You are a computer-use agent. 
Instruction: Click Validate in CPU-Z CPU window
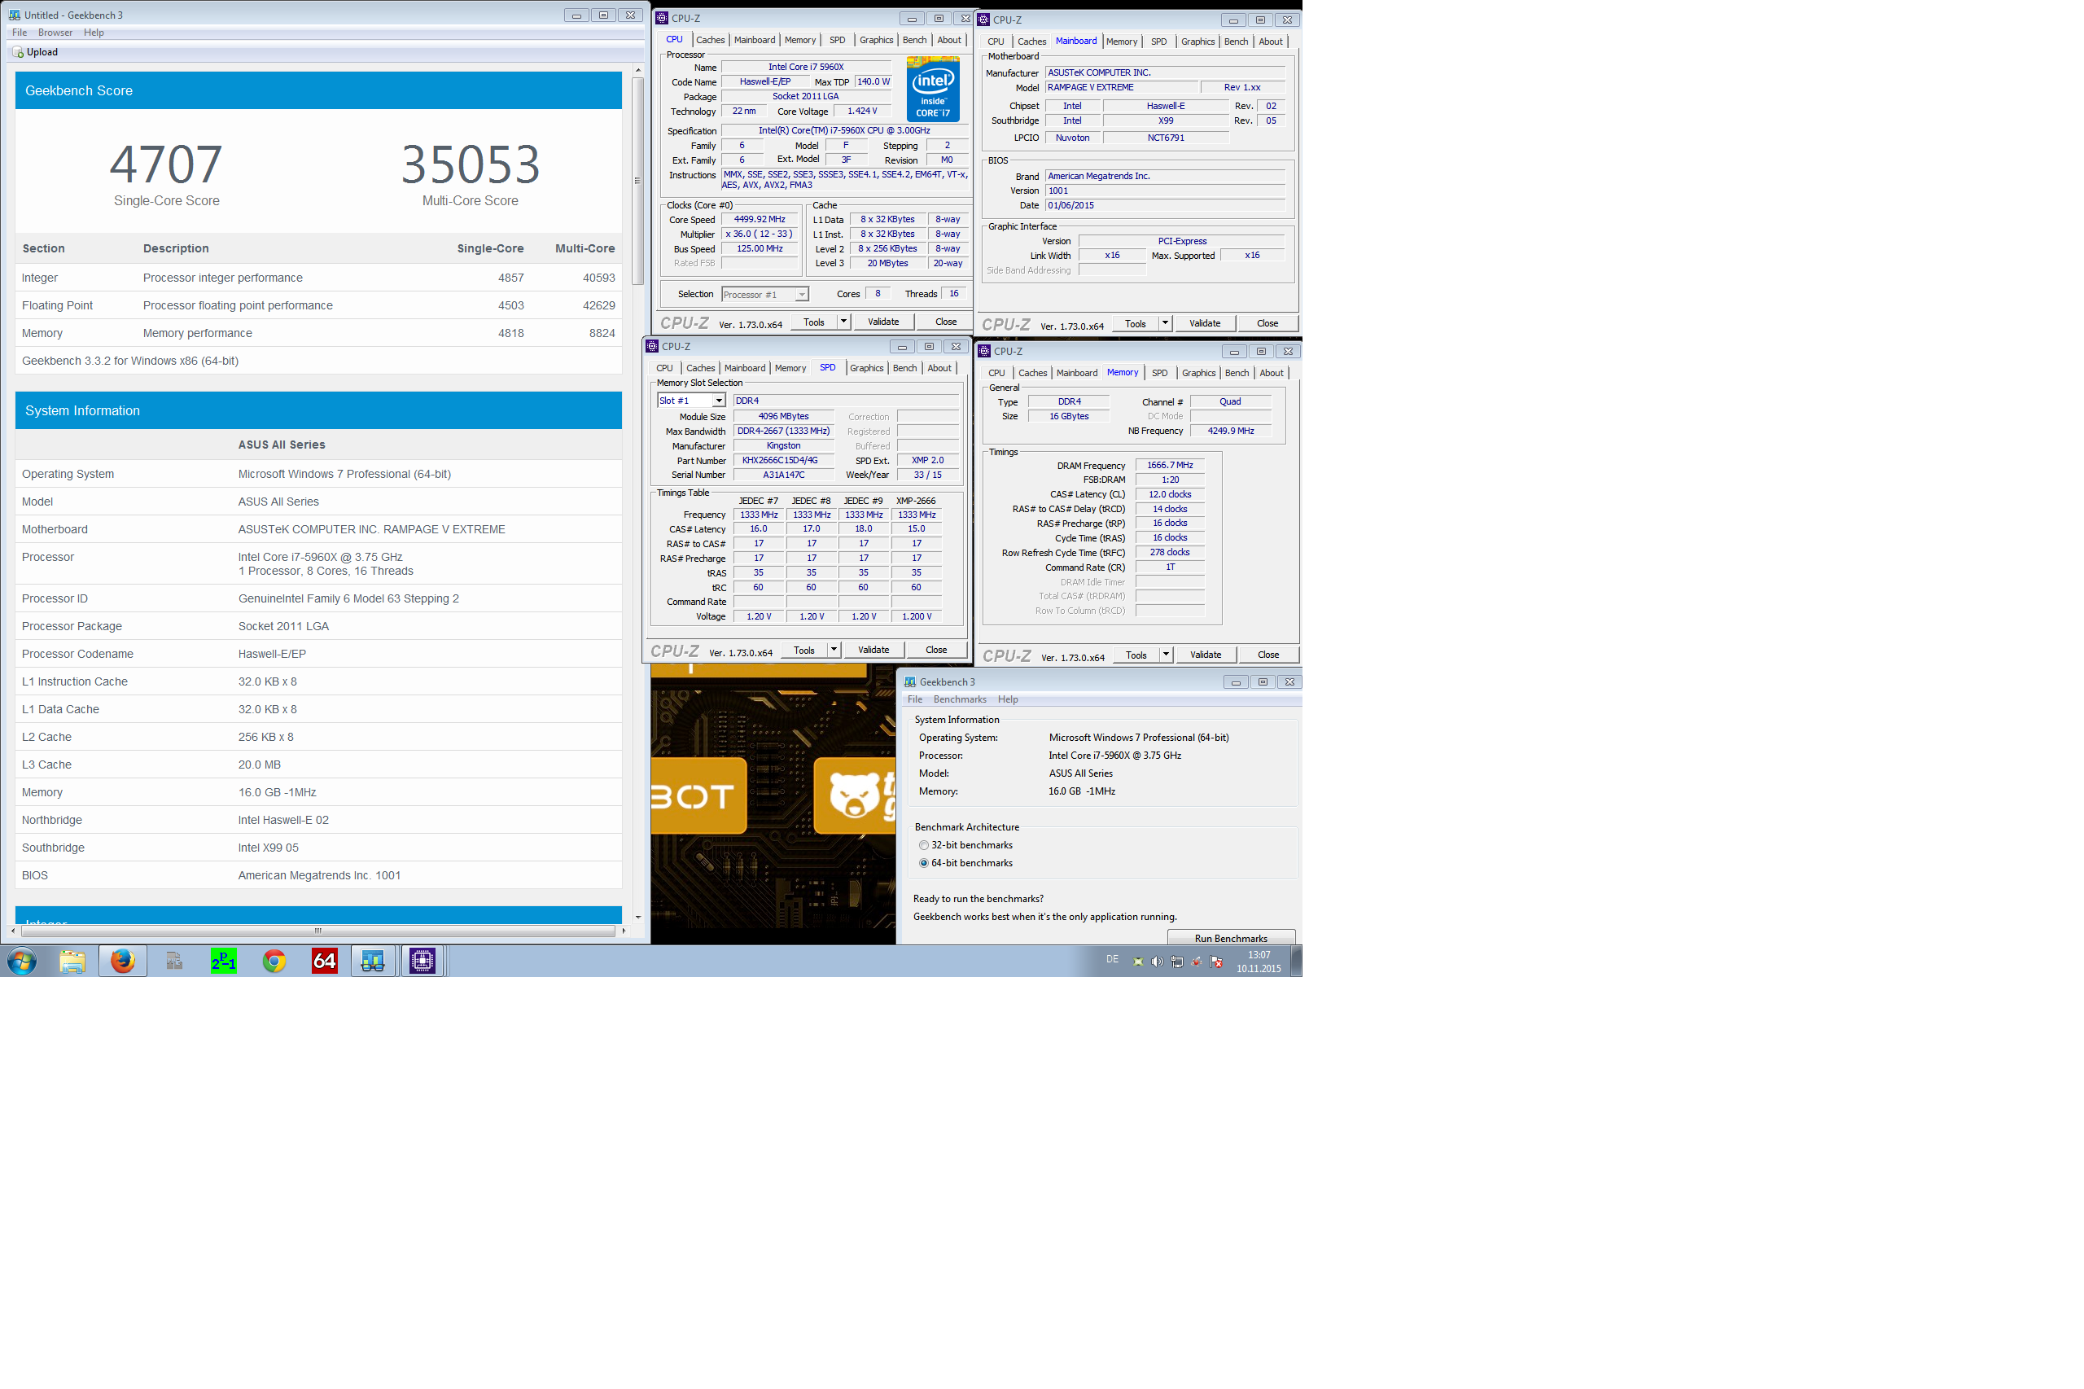point(884,322)
